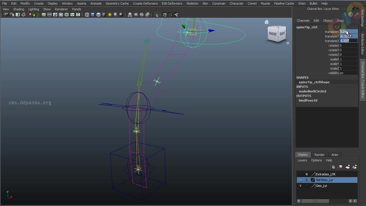Viewport: 366px width, 206px height.
Task: Switch to the Anim layer tab
Action: 335,155
